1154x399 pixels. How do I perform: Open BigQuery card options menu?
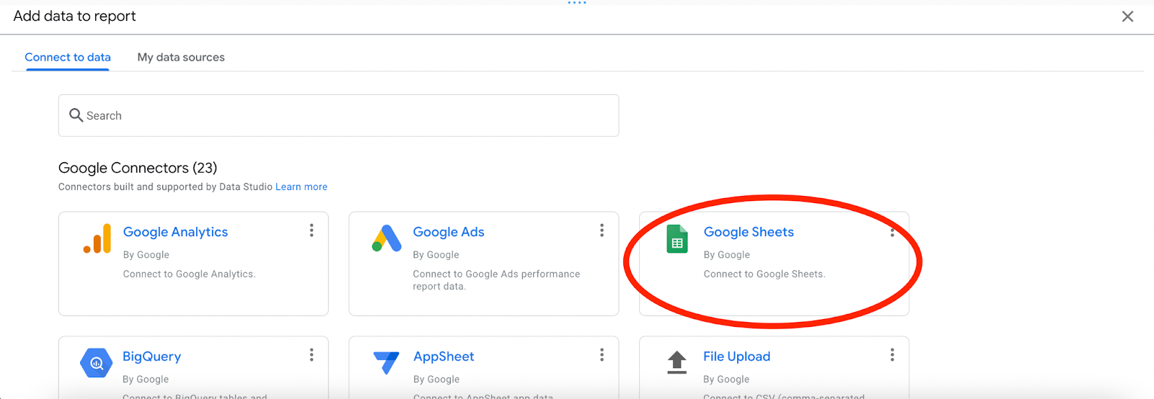tap(312, 355)
